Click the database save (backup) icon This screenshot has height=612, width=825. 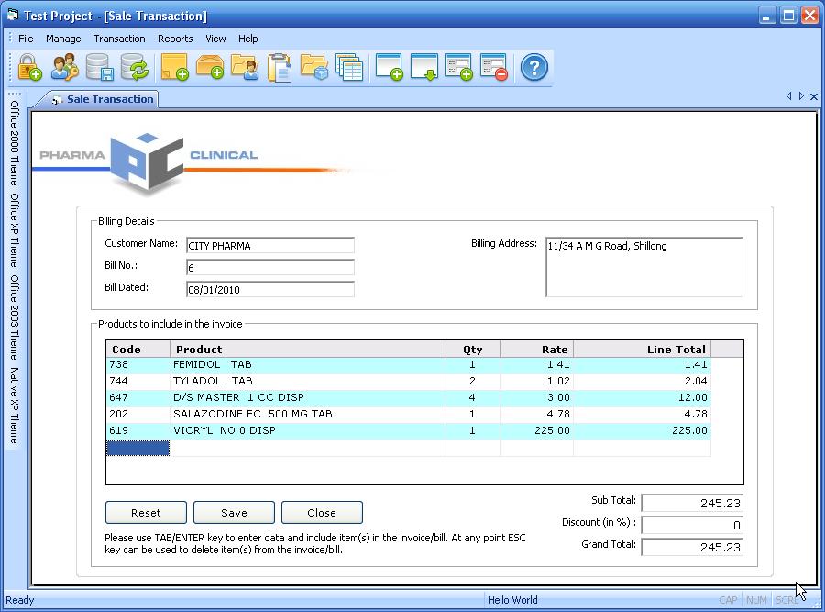(99, 68)
